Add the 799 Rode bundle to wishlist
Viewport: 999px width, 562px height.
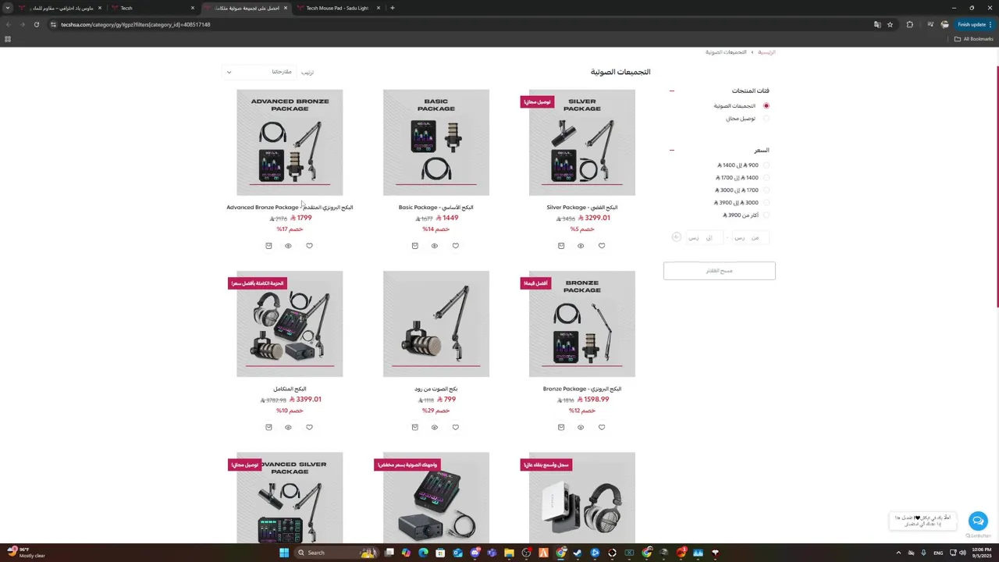click(456, 427)
